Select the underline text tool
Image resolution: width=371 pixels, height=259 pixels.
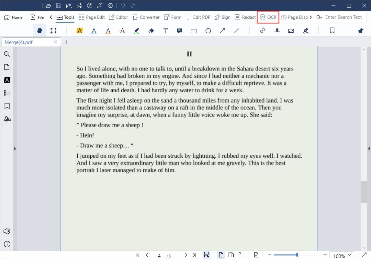(x=94, y=31)
